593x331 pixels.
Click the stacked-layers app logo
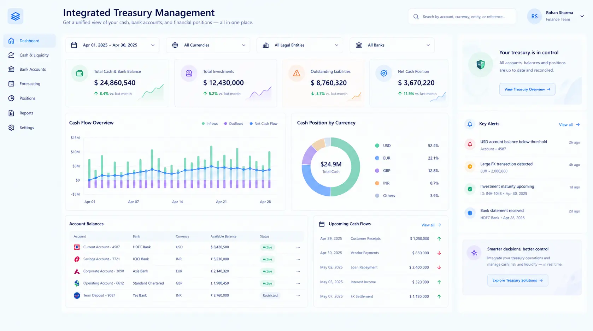16,16
